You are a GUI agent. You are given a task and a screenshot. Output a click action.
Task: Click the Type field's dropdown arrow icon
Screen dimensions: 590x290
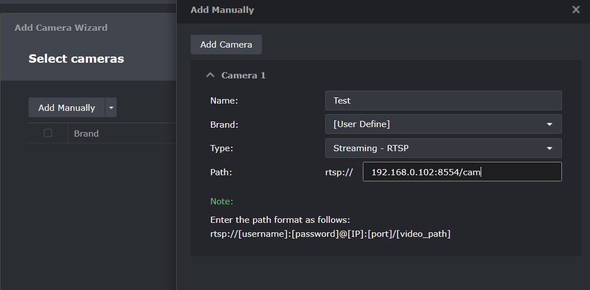pyautogui.click(x=550, y=148)
